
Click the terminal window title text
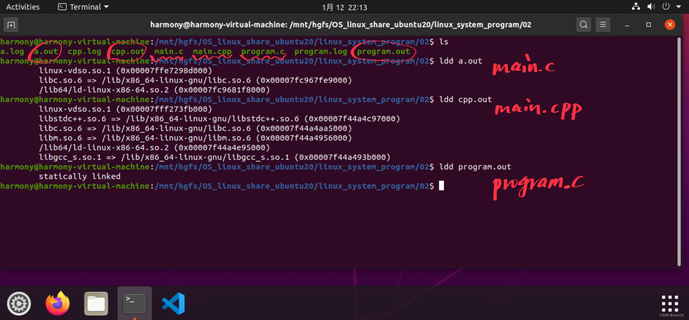click(341, 25)
